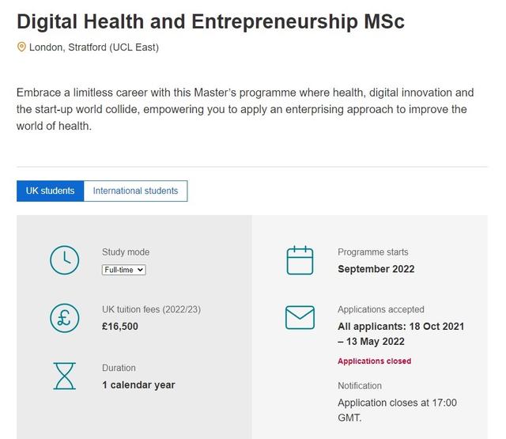Image resolution: width=506 pixels, height=439 pixels.
Task: Click the programme description paragraph
Action: click(x=245, y=109)
